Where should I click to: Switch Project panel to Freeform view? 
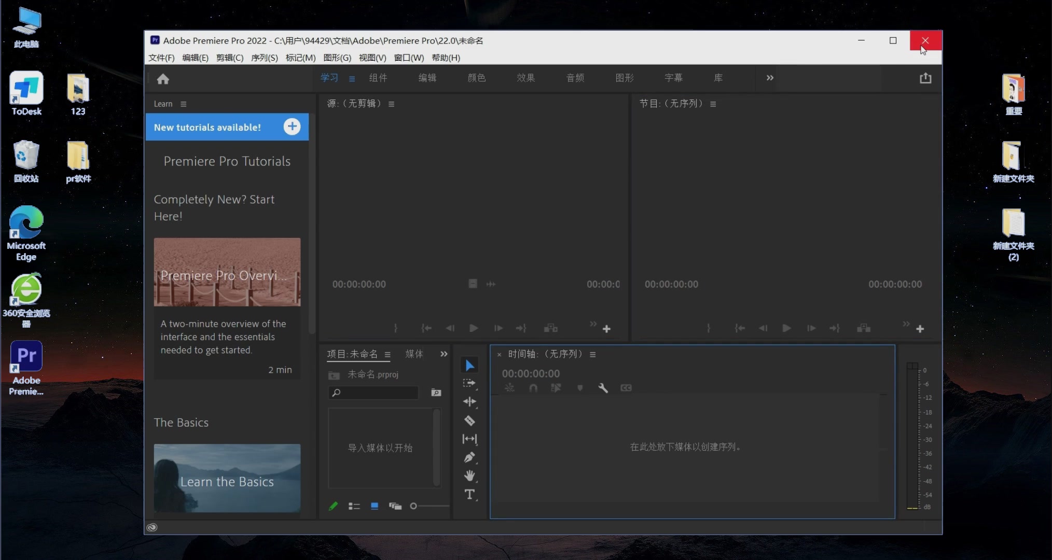[395, 506]
